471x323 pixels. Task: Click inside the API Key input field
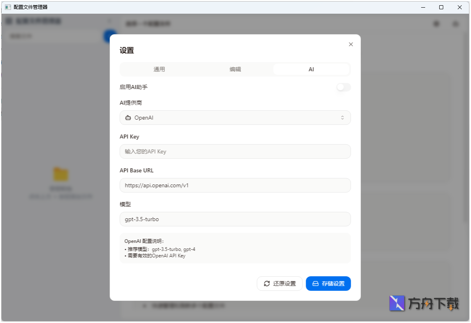(235, 151)
